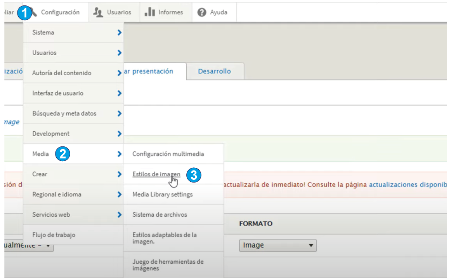Expand the Regional e idioma arrow
Image resolution: width=451 pixels, height=280 pixels.
click(120, 195)
